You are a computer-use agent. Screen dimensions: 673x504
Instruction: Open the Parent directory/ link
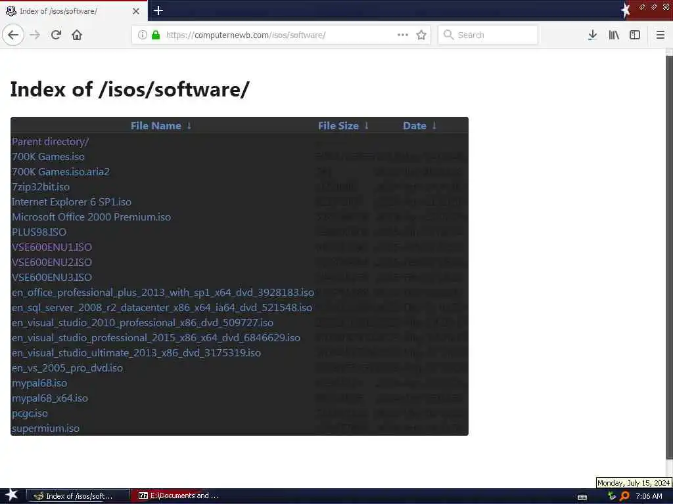click(50, 142)
